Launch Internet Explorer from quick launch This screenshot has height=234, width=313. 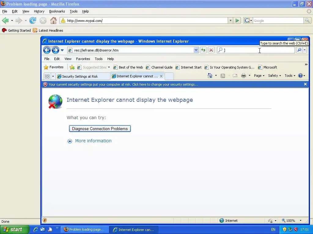tap(36, 229)
